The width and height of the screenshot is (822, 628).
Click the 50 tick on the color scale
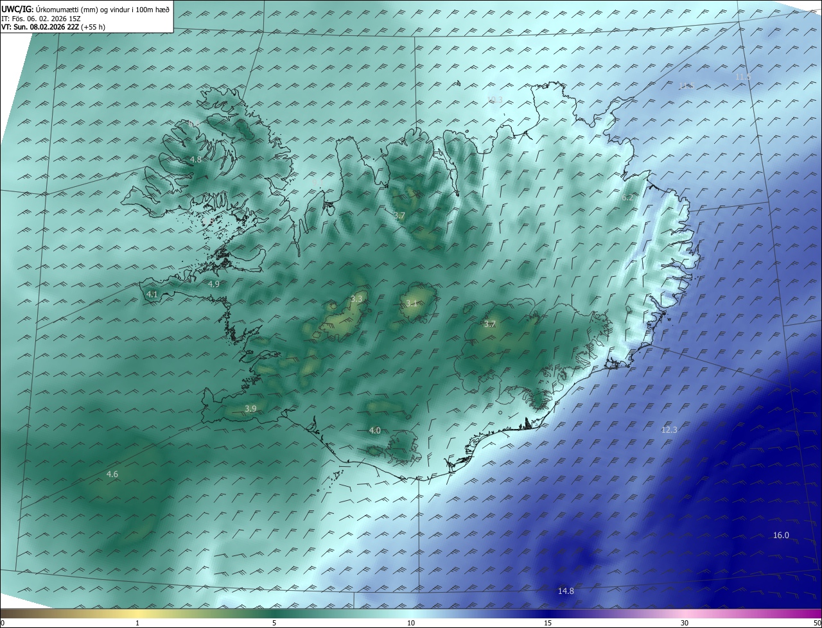(817, 623)
